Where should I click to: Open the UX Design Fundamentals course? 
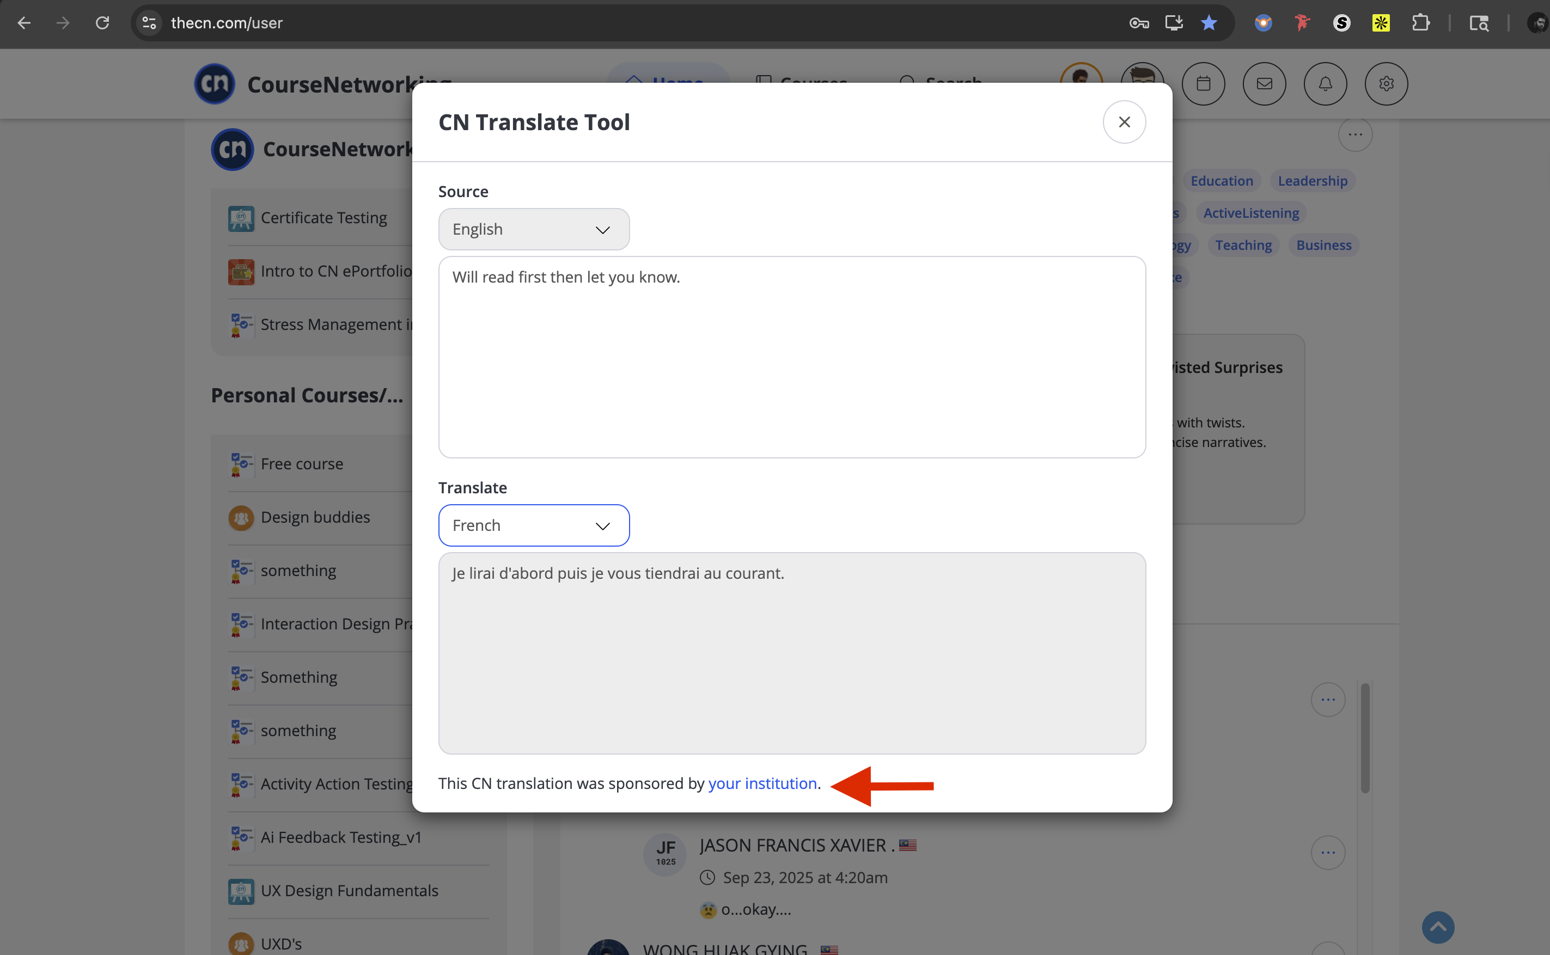349,891
